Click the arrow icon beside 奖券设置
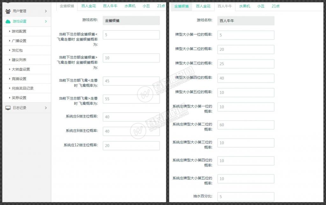 10,98
